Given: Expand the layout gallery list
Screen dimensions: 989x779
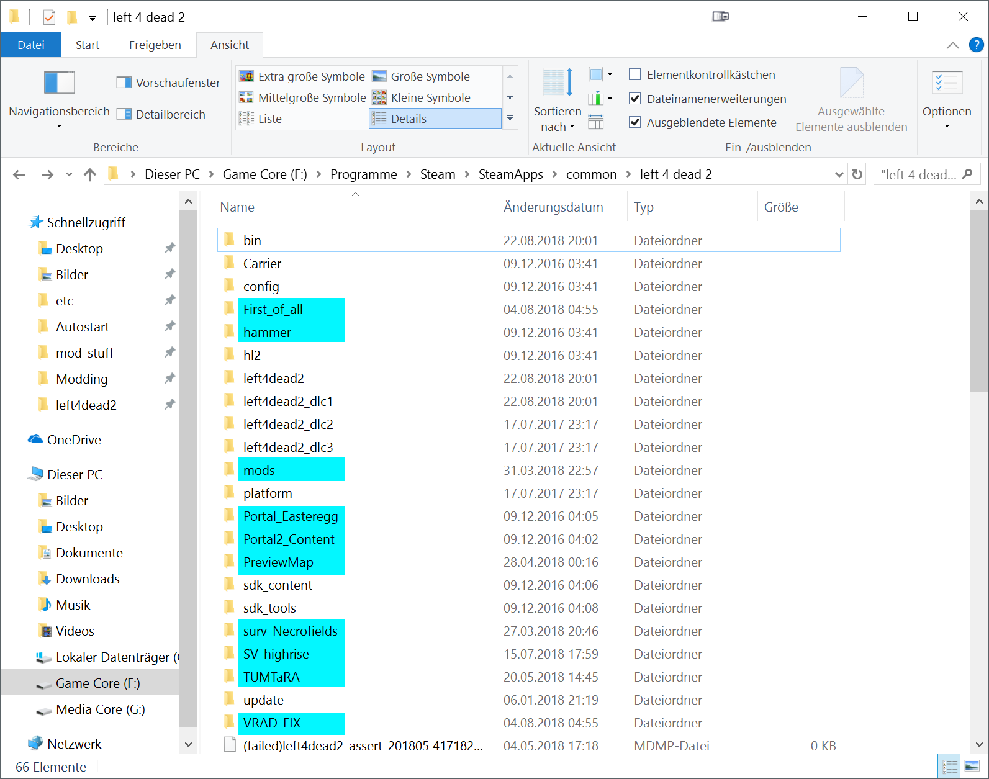Looking at the screenshot, I should (x=510, y=118).
